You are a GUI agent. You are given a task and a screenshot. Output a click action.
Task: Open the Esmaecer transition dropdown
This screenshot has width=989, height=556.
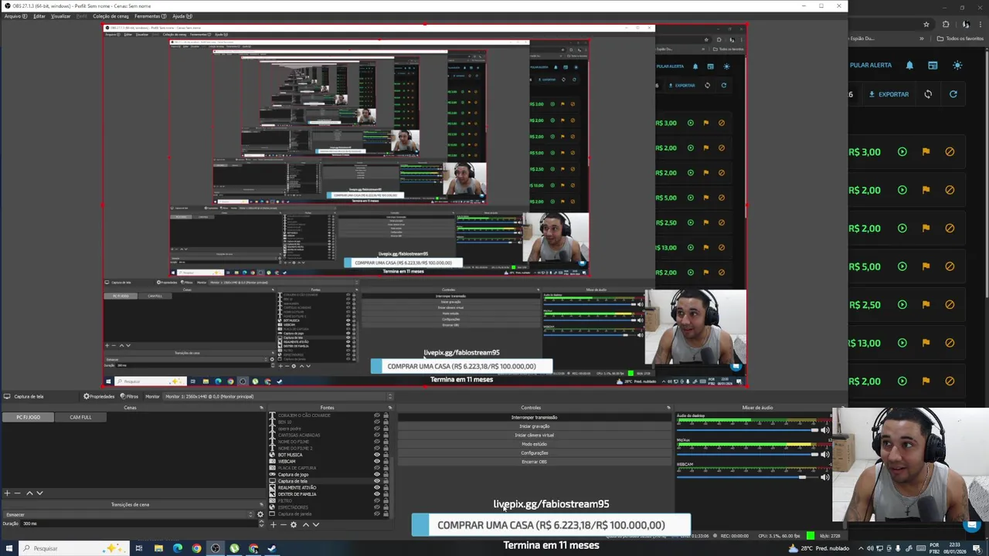point(127,514)
